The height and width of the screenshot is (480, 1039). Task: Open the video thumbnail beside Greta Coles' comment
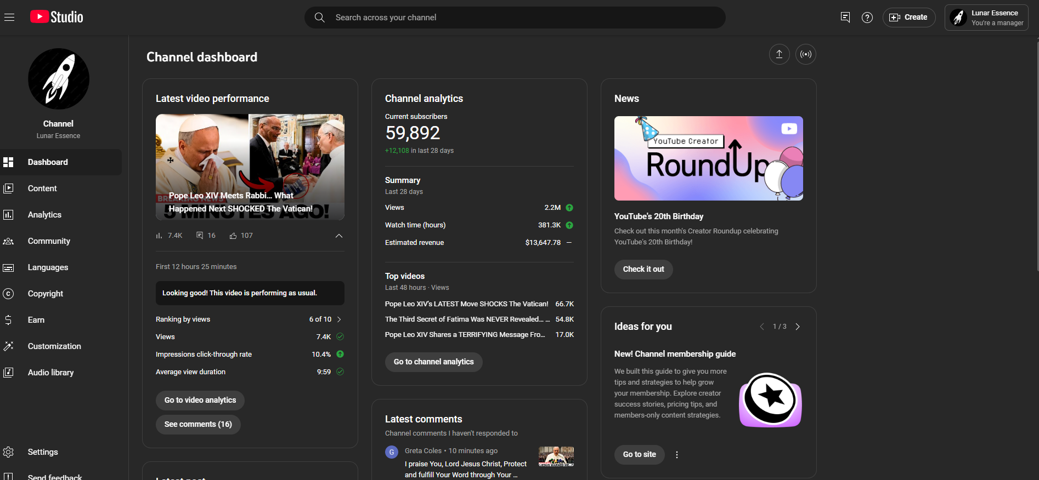pos(556,456)
